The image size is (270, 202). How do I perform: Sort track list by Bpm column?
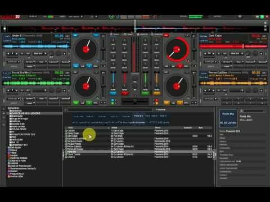click(200, 128)
